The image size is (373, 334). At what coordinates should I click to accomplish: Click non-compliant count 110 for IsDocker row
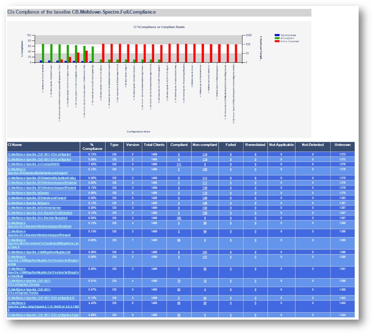pos(205,193)
